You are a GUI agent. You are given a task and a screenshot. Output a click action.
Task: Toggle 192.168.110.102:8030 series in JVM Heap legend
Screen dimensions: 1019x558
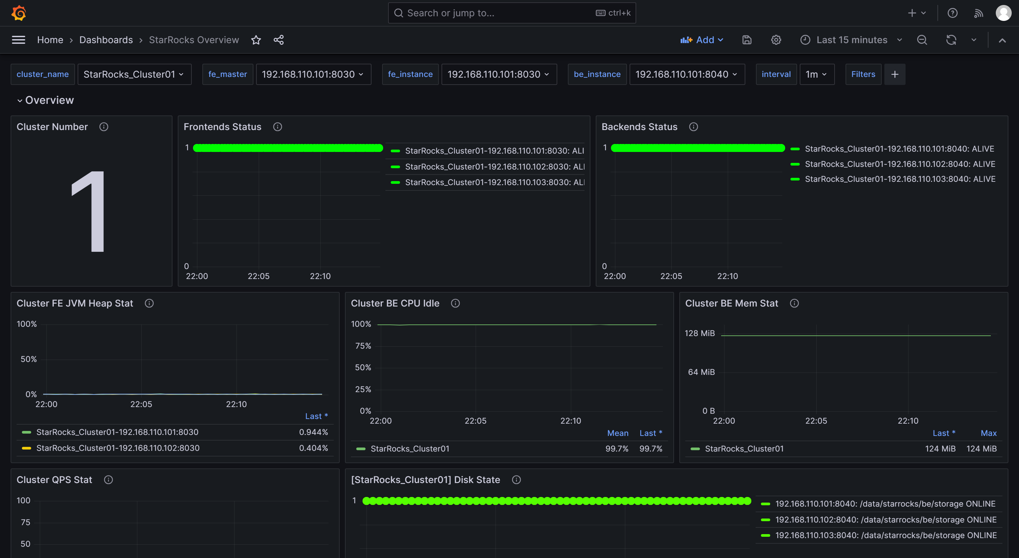[x=118, y=448]
